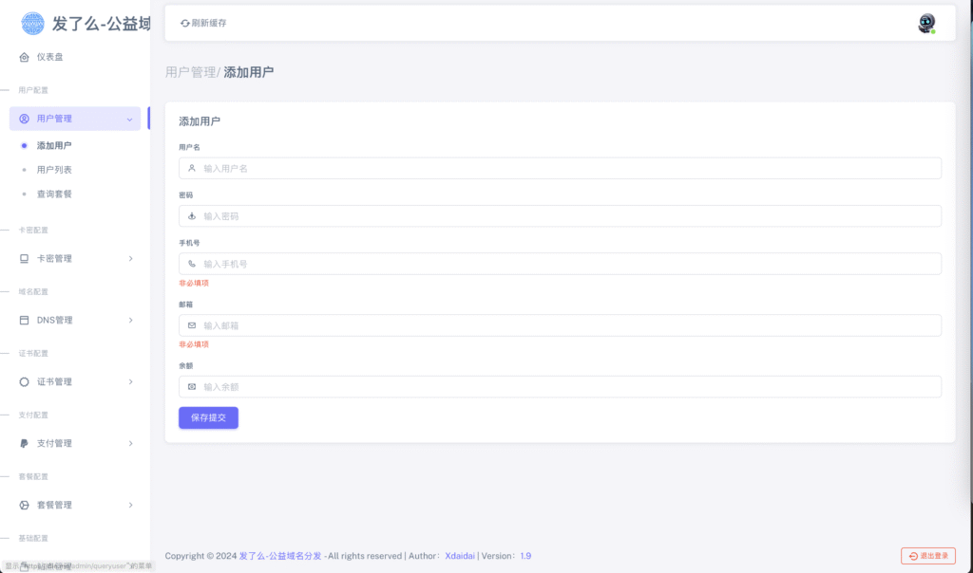This screenshot has height=573, width=973.
Task: Open the 证书管理 menu label
Action: 54,381
